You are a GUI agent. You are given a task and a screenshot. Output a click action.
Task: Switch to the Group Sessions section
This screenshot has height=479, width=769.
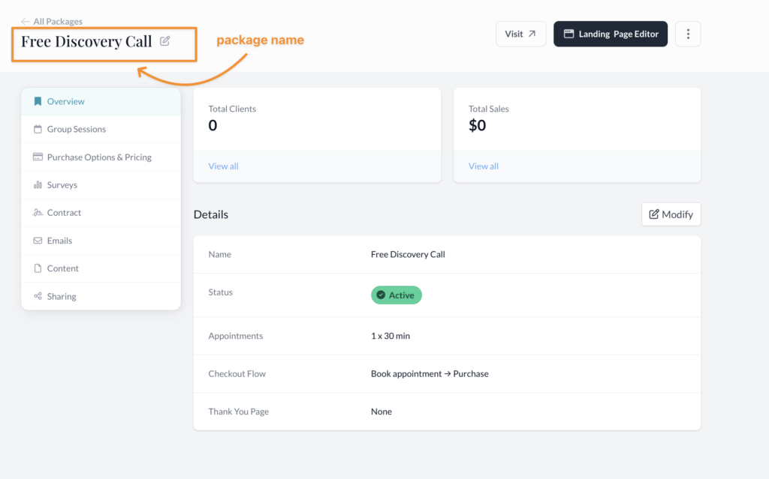(x=76, y=129)
